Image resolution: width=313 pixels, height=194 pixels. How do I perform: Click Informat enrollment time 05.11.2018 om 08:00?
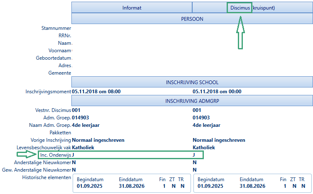click(x=98, y=91)
